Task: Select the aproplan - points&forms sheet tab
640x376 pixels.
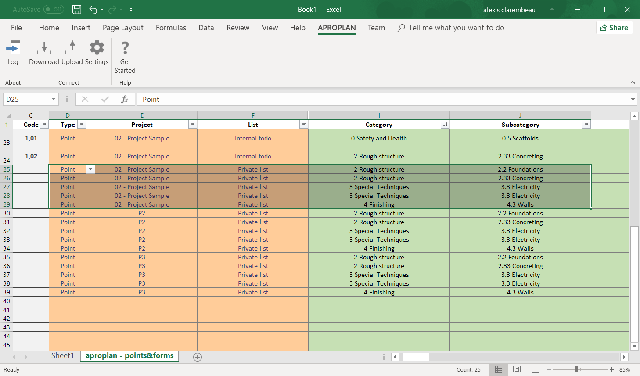Action: coord(129,356)
